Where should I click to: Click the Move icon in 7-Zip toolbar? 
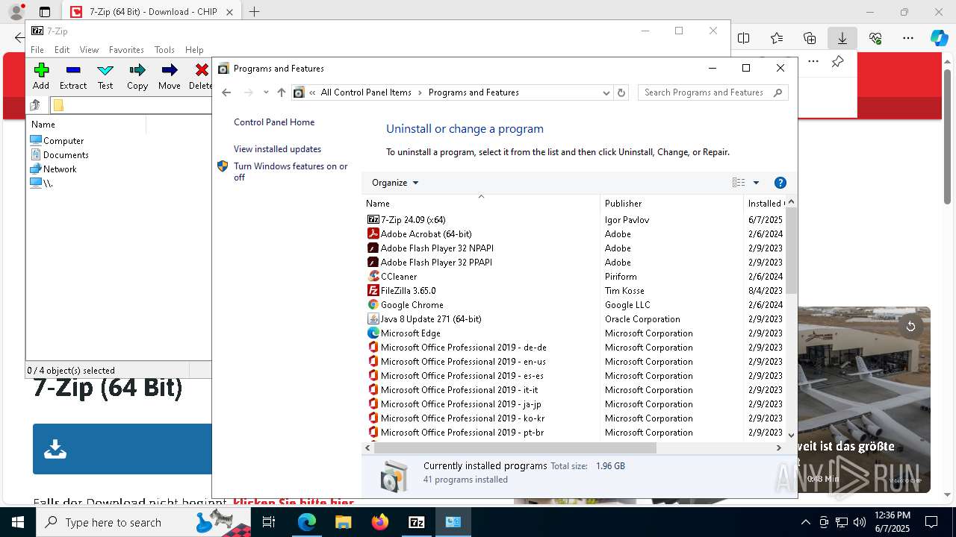(x=170, y=76)
